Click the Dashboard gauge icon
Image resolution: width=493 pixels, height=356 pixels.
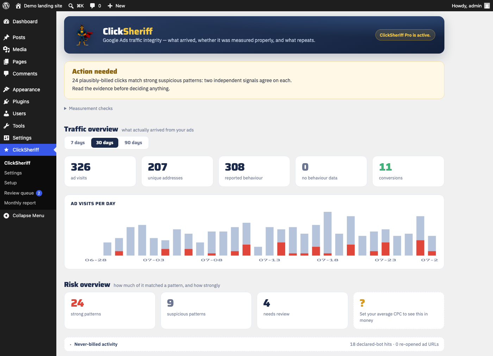coord(6,22)
